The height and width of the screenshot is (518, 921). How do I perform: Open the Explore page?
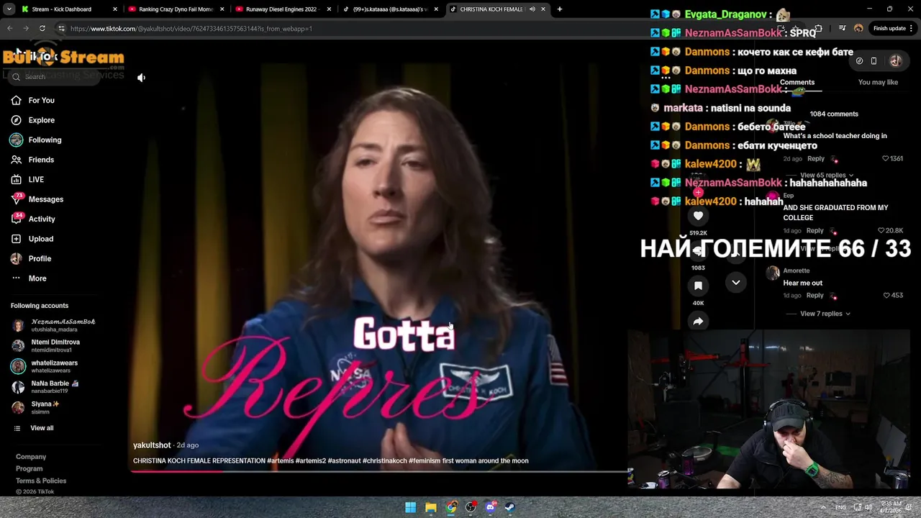[x=32, y=120]
